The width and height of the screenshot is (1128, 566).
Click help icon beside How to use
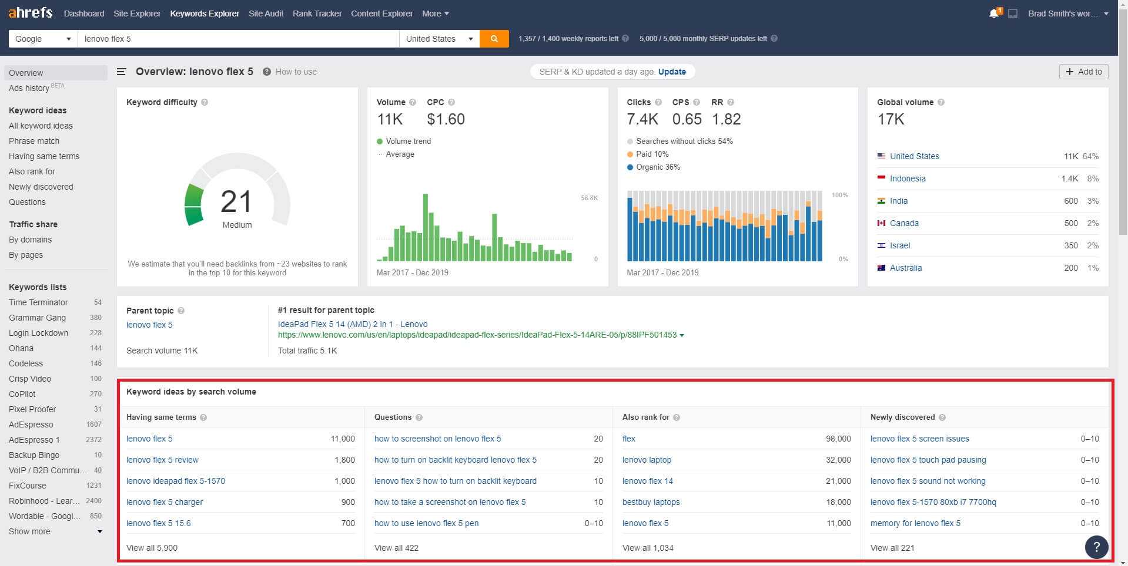(267, 72)
